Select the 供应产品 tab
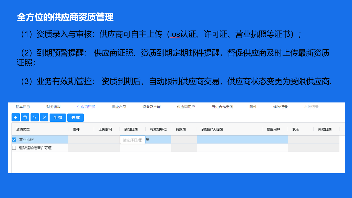352x198 pixels. [x=119, y=107]
